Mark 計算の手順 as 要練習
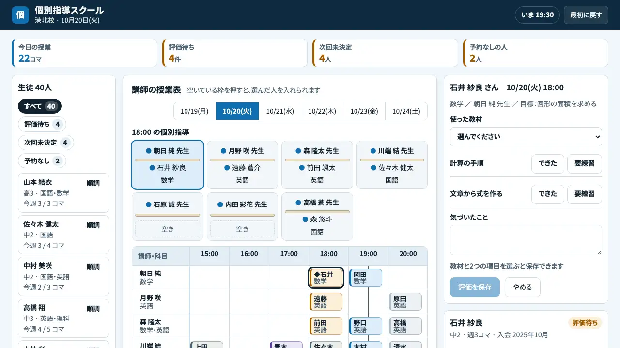The image size is (620, 348). (x=585, y=164)
